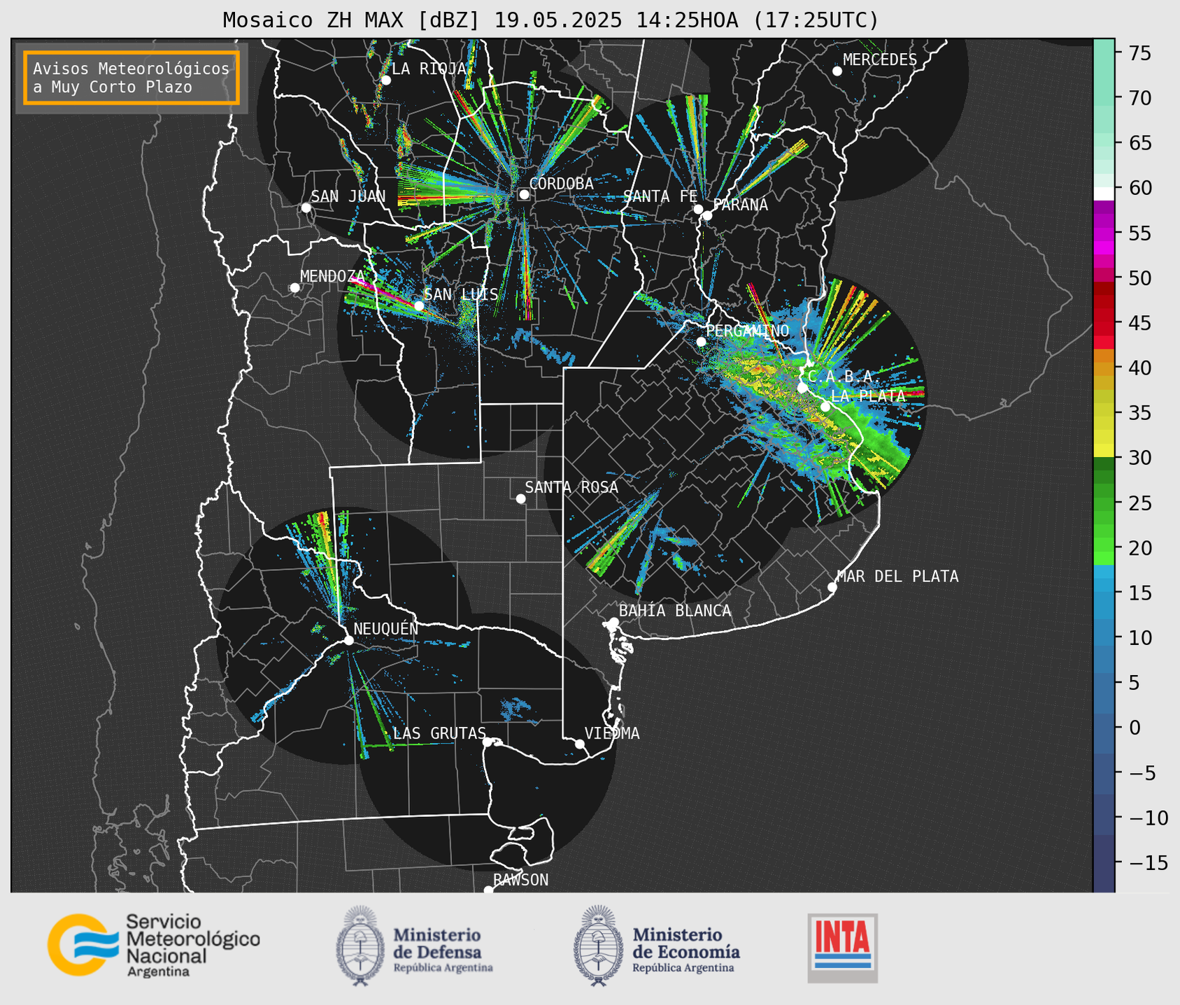Select the RAWSON city marker dot

point(488,890)
